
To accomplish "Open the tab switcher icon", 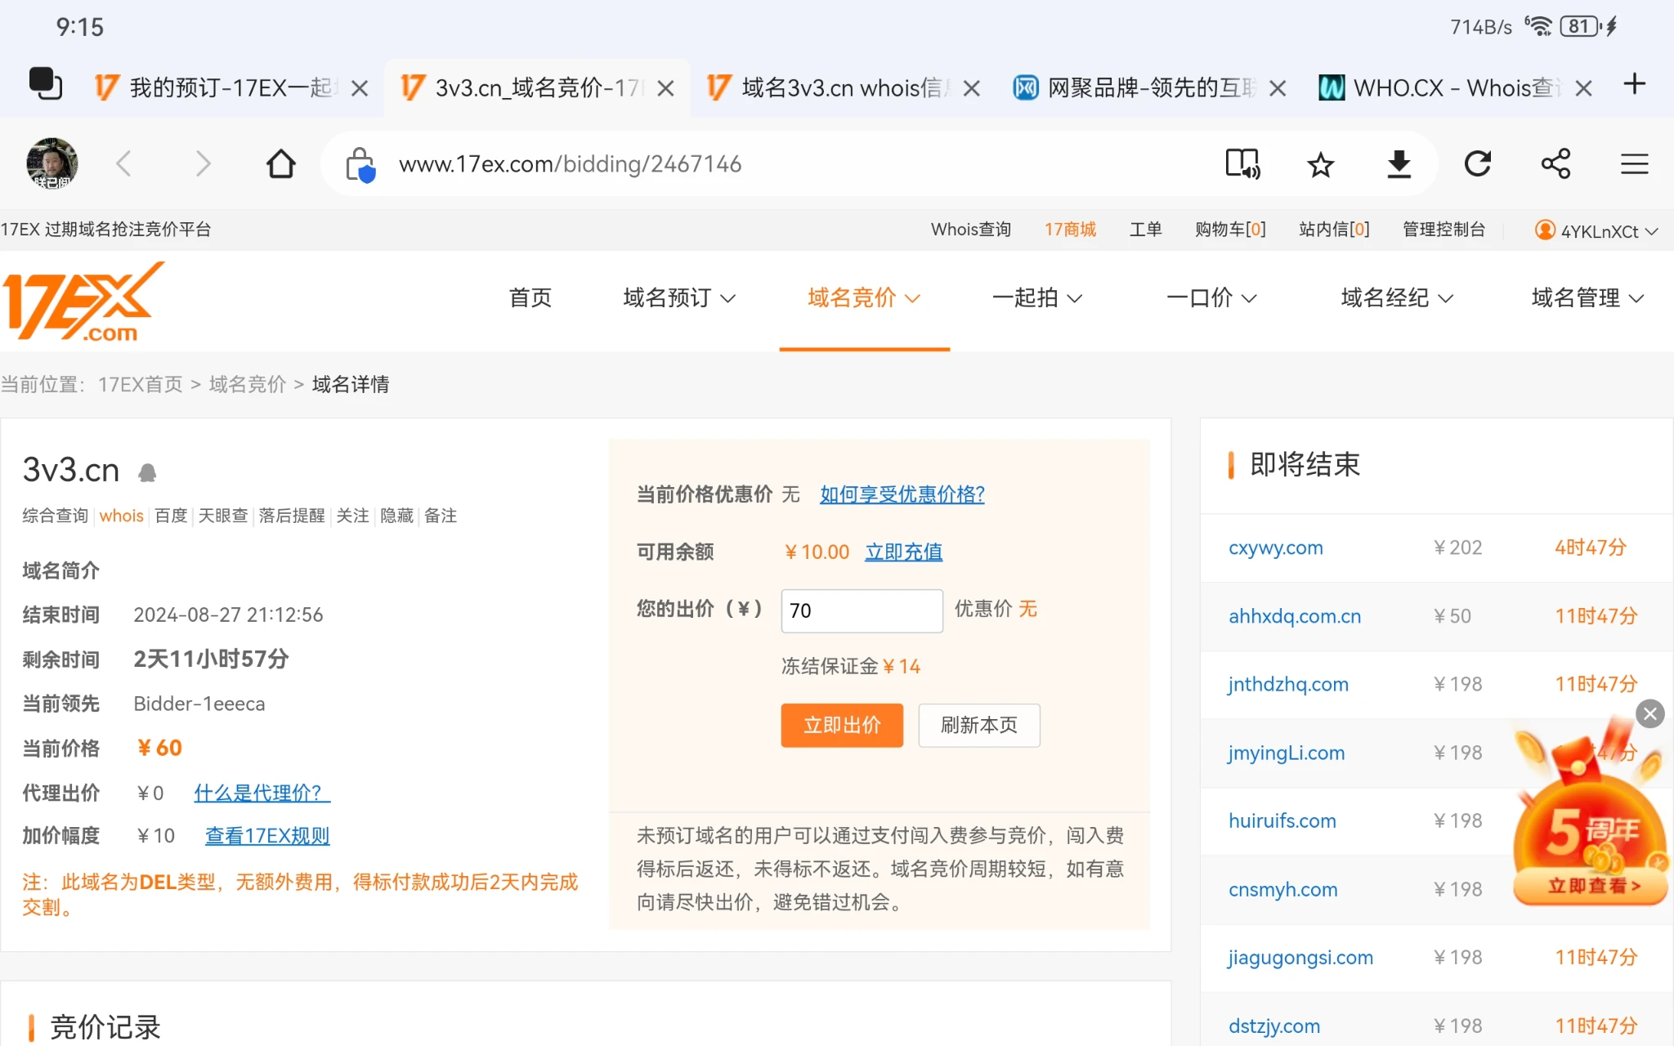I will pyautogui.click(x=45, y=84).
